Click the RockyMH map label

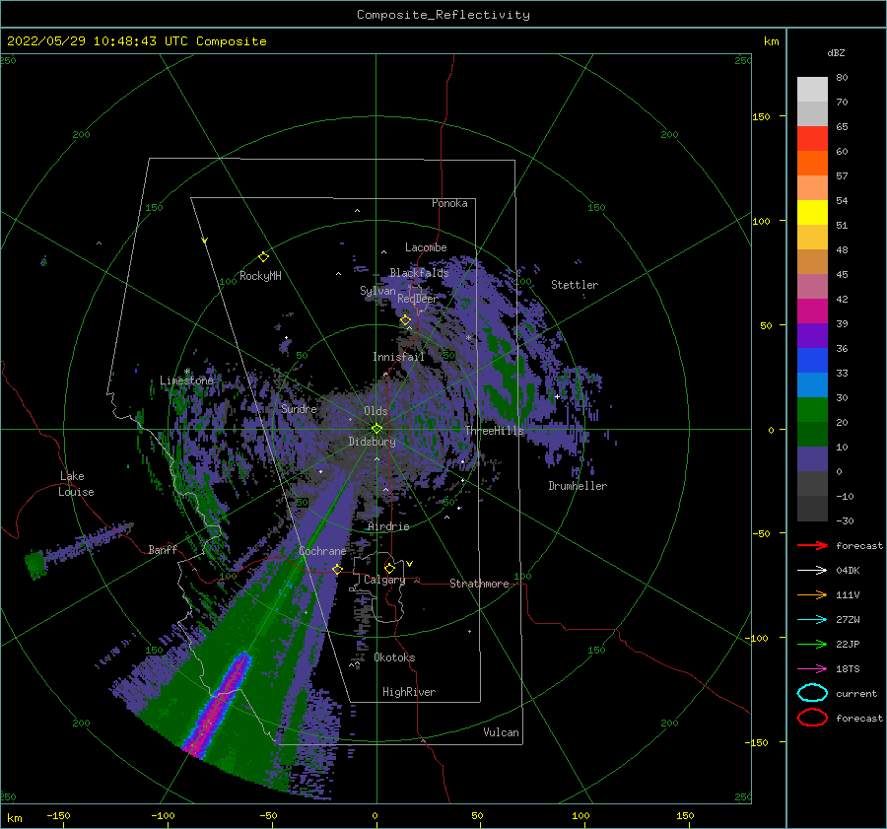tap(260, 276)
